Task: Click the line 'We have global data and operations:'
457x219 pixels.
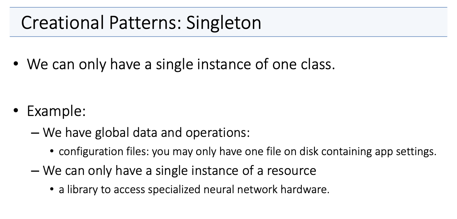Action: [x=146, y=133]
